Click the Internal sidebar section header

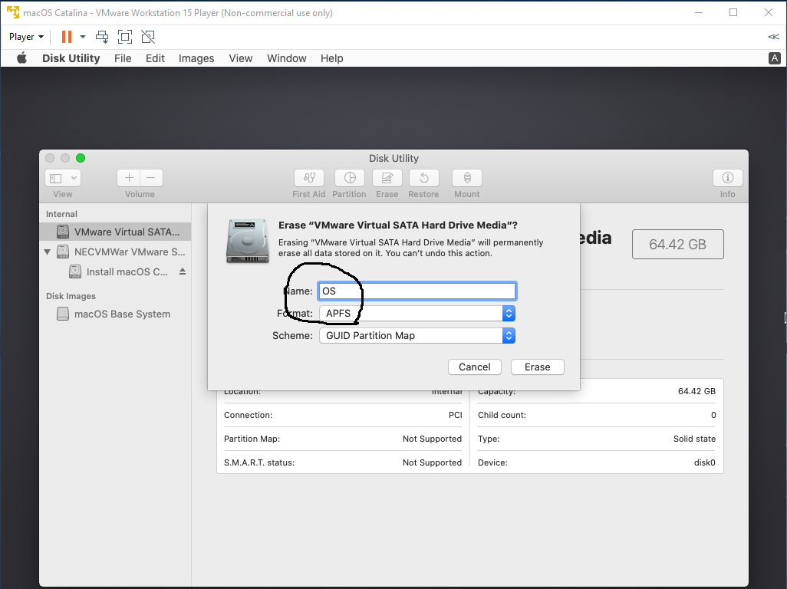(x=61, y=214)
